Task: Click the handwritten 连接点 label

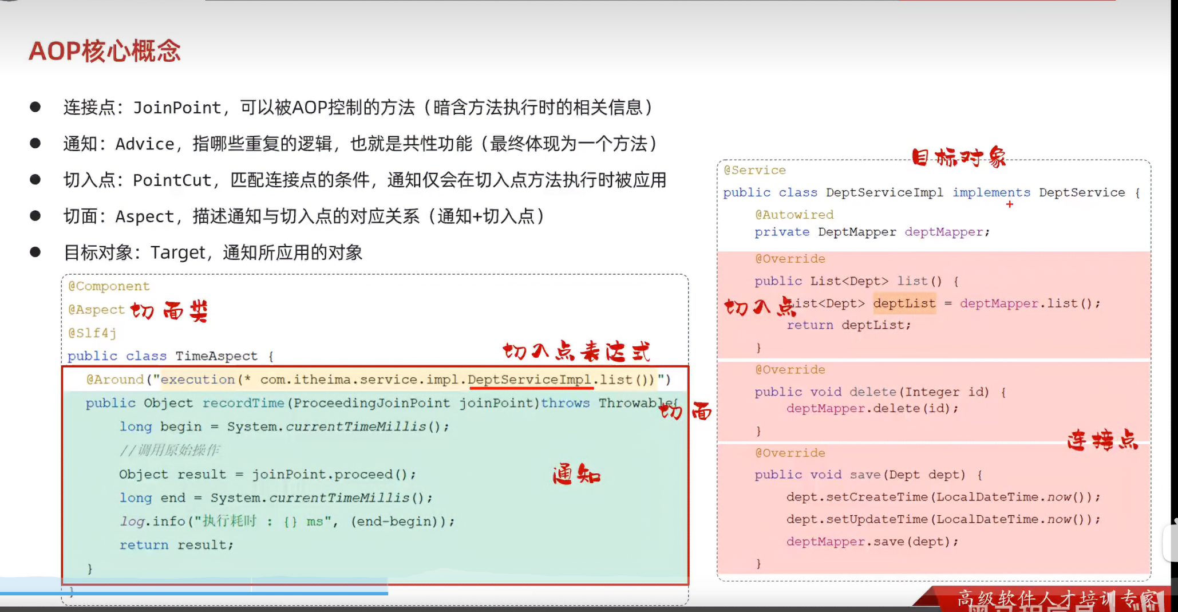Action: [x=1102, y=440]
